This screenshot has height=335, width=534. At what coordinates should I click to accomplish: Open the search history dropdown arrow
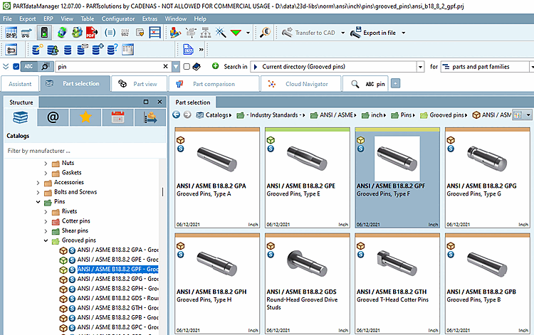click(176, 67)
